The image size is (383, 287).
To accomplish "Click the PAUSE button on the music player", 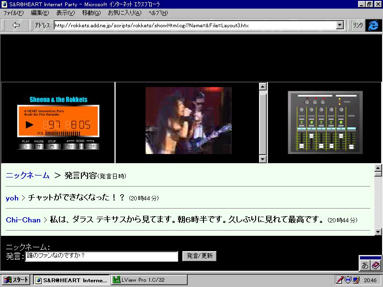I will click(x=39, y=146).
